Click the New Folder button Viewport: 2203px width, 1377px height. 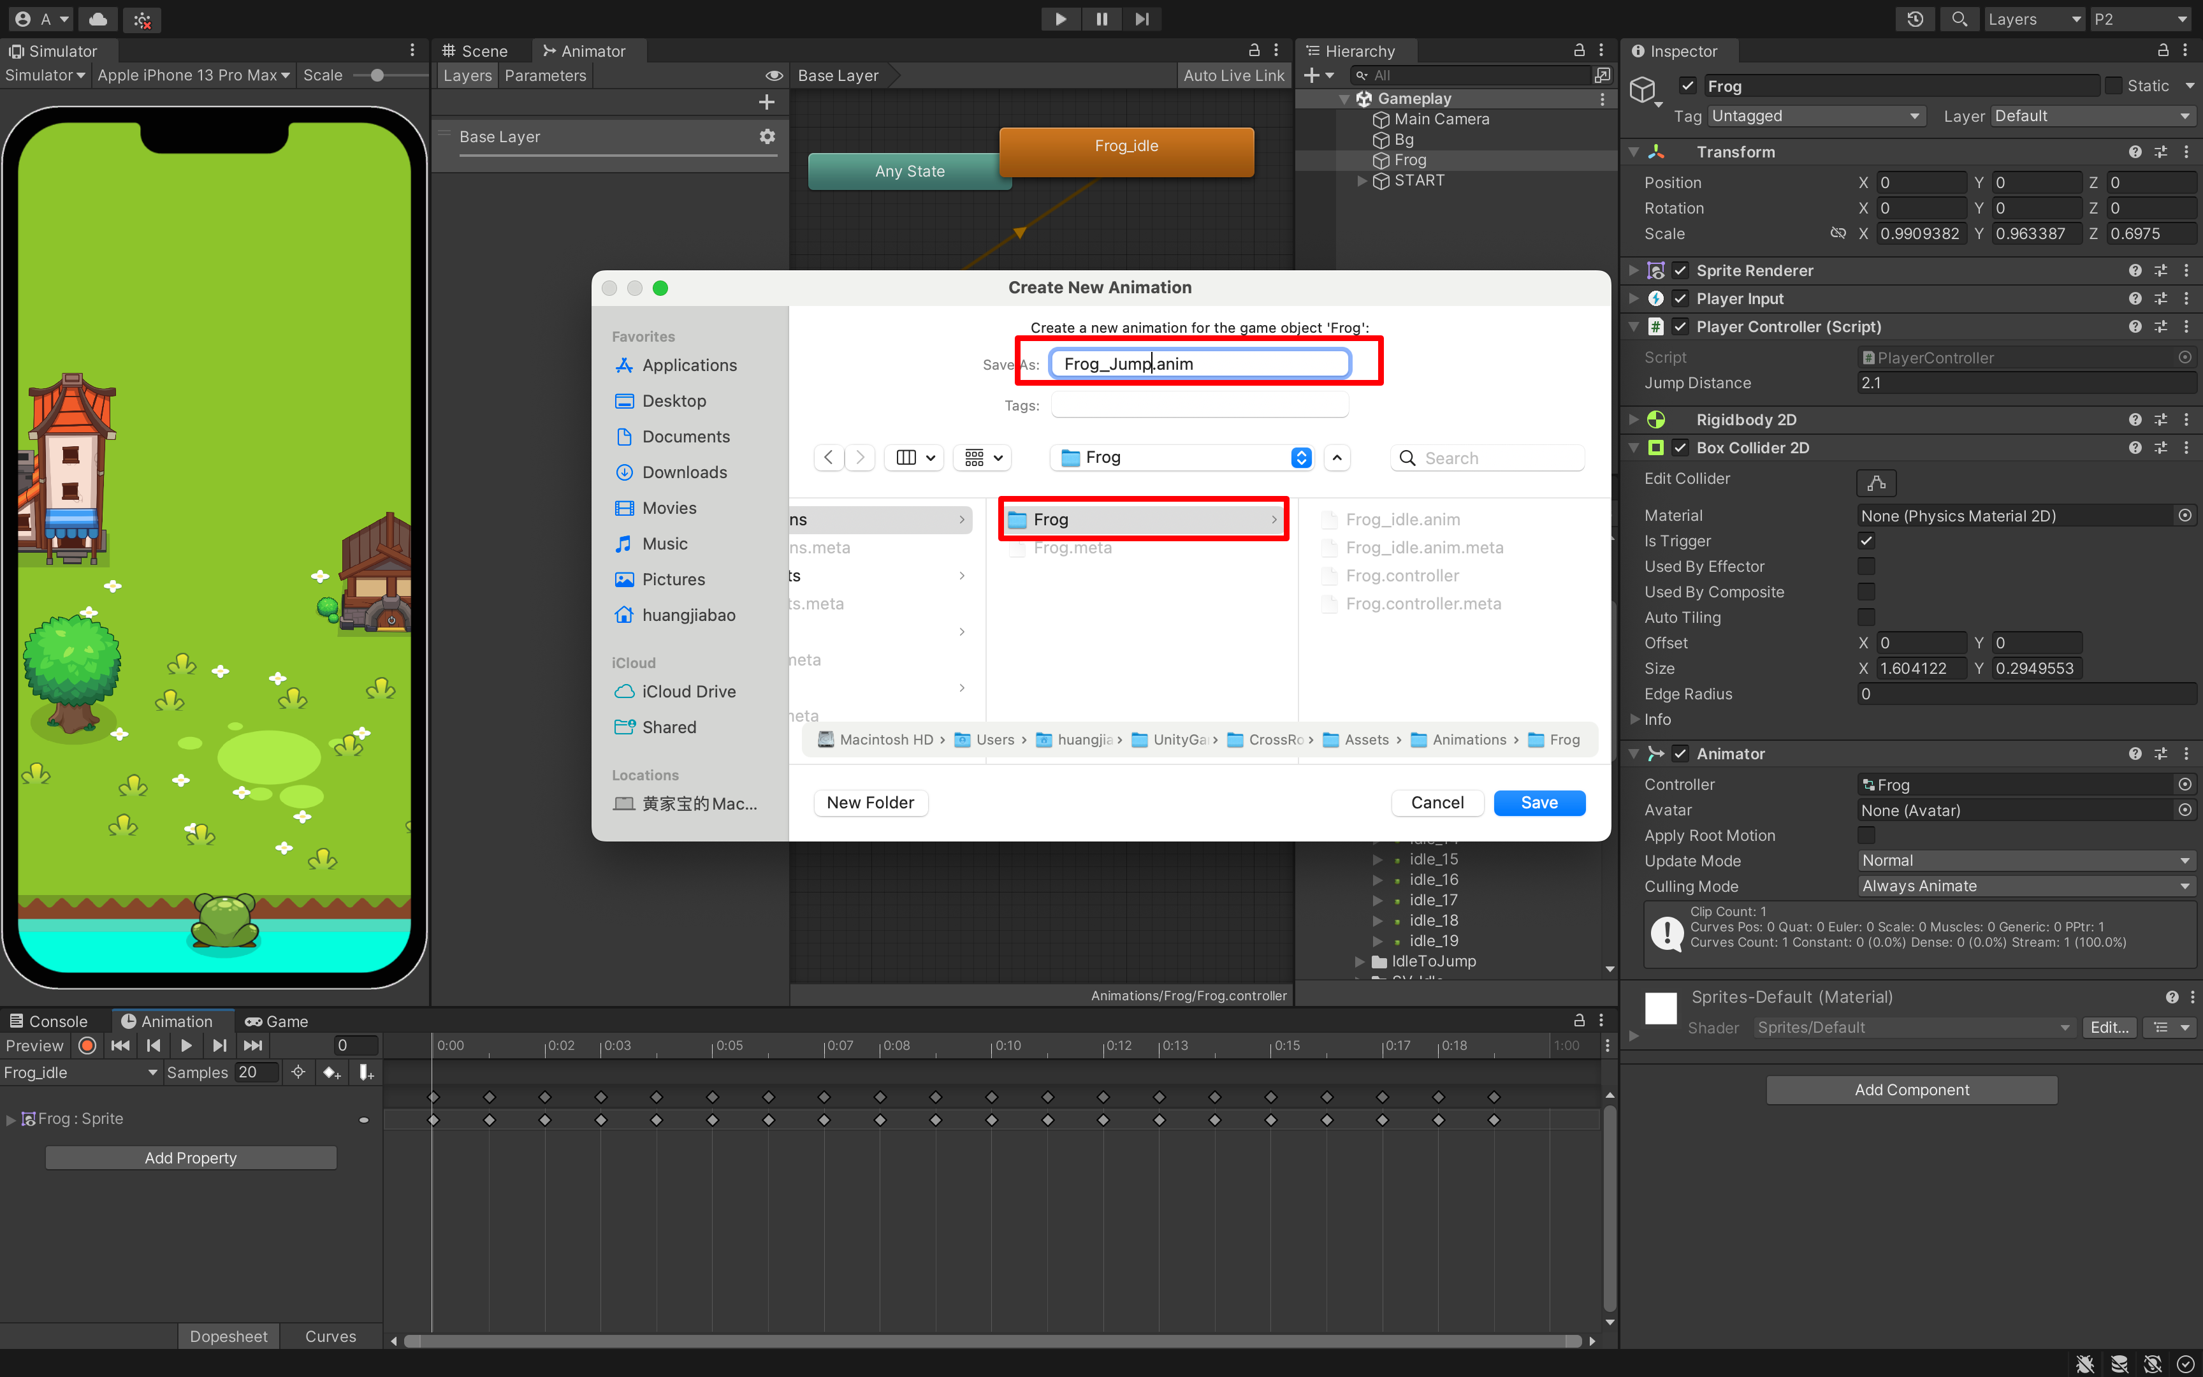click(x=870, y=803)
